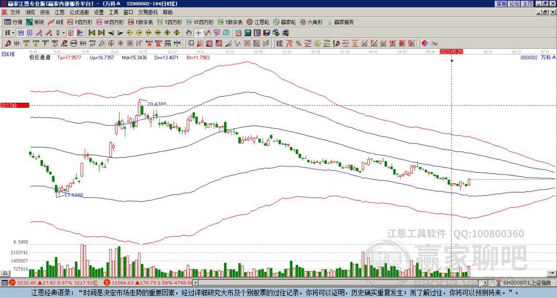Open the 9T四方形 tool
This screenshot has width=557, height=298.
pyautogui.click(x=200, y=22)
